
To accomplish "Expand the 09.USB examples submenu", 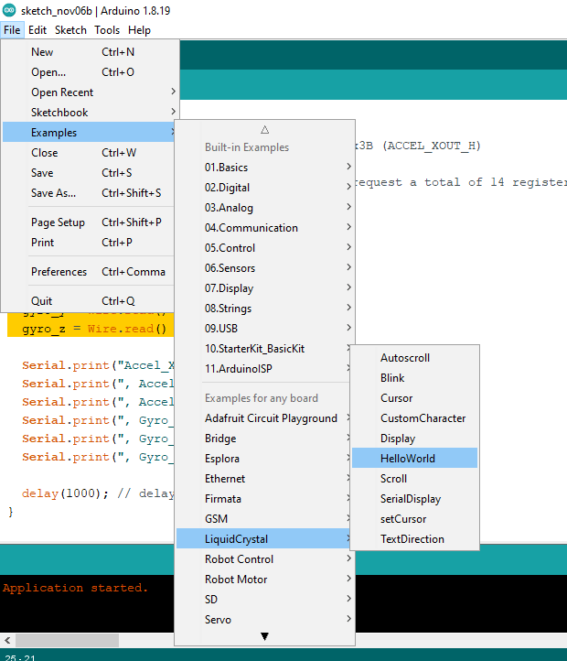I will pos(264,329).
